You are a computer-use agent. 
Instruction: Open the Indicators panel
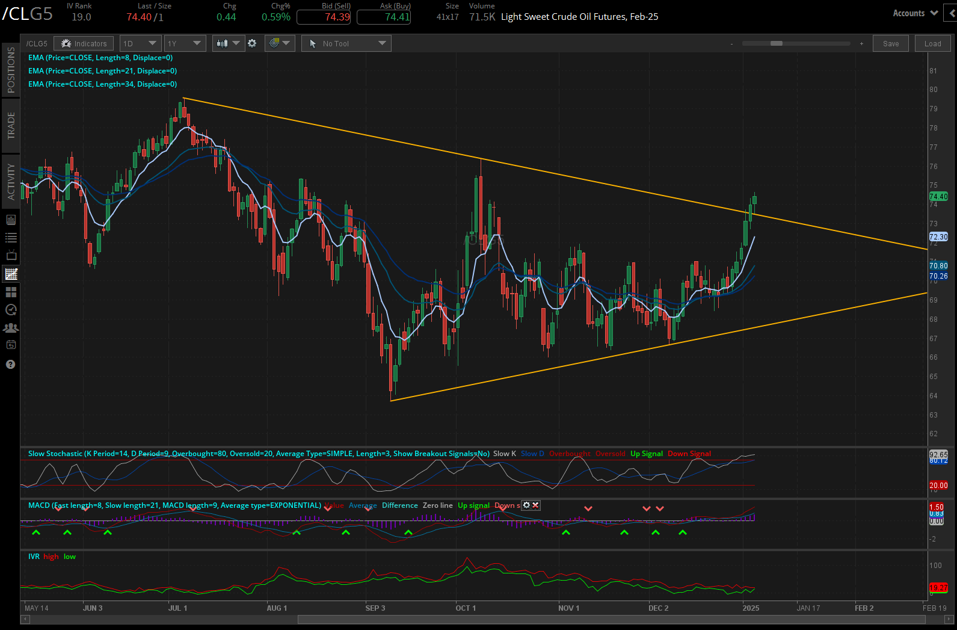tap(84, 43)
